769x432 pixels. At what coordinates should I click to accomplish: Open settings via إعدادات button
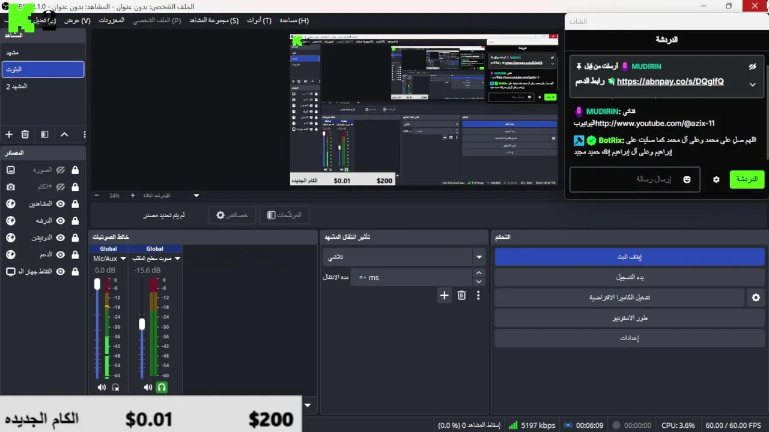[630, 338]
